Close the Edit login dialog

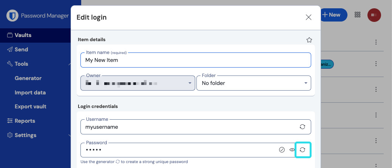[x=309, y=17]
